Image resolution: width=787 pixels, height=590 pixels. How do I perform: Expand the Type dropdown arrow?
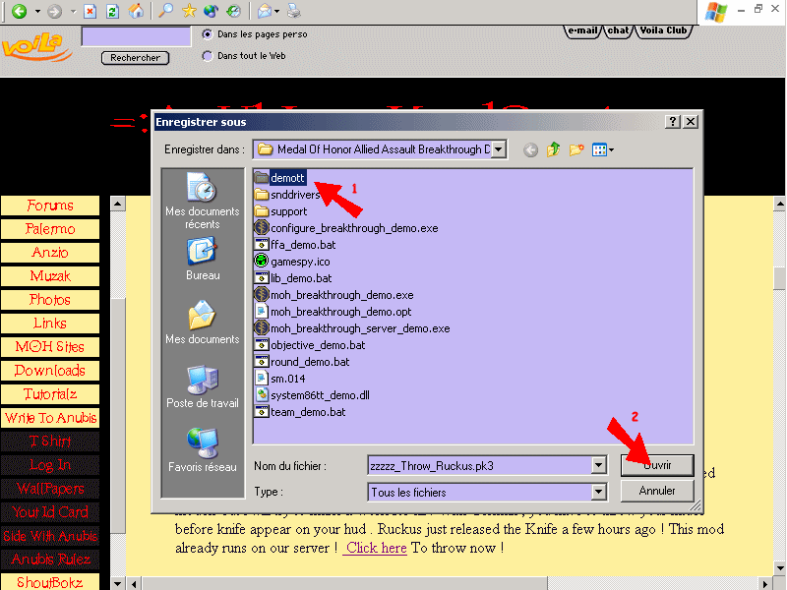[x=598, y=493]
